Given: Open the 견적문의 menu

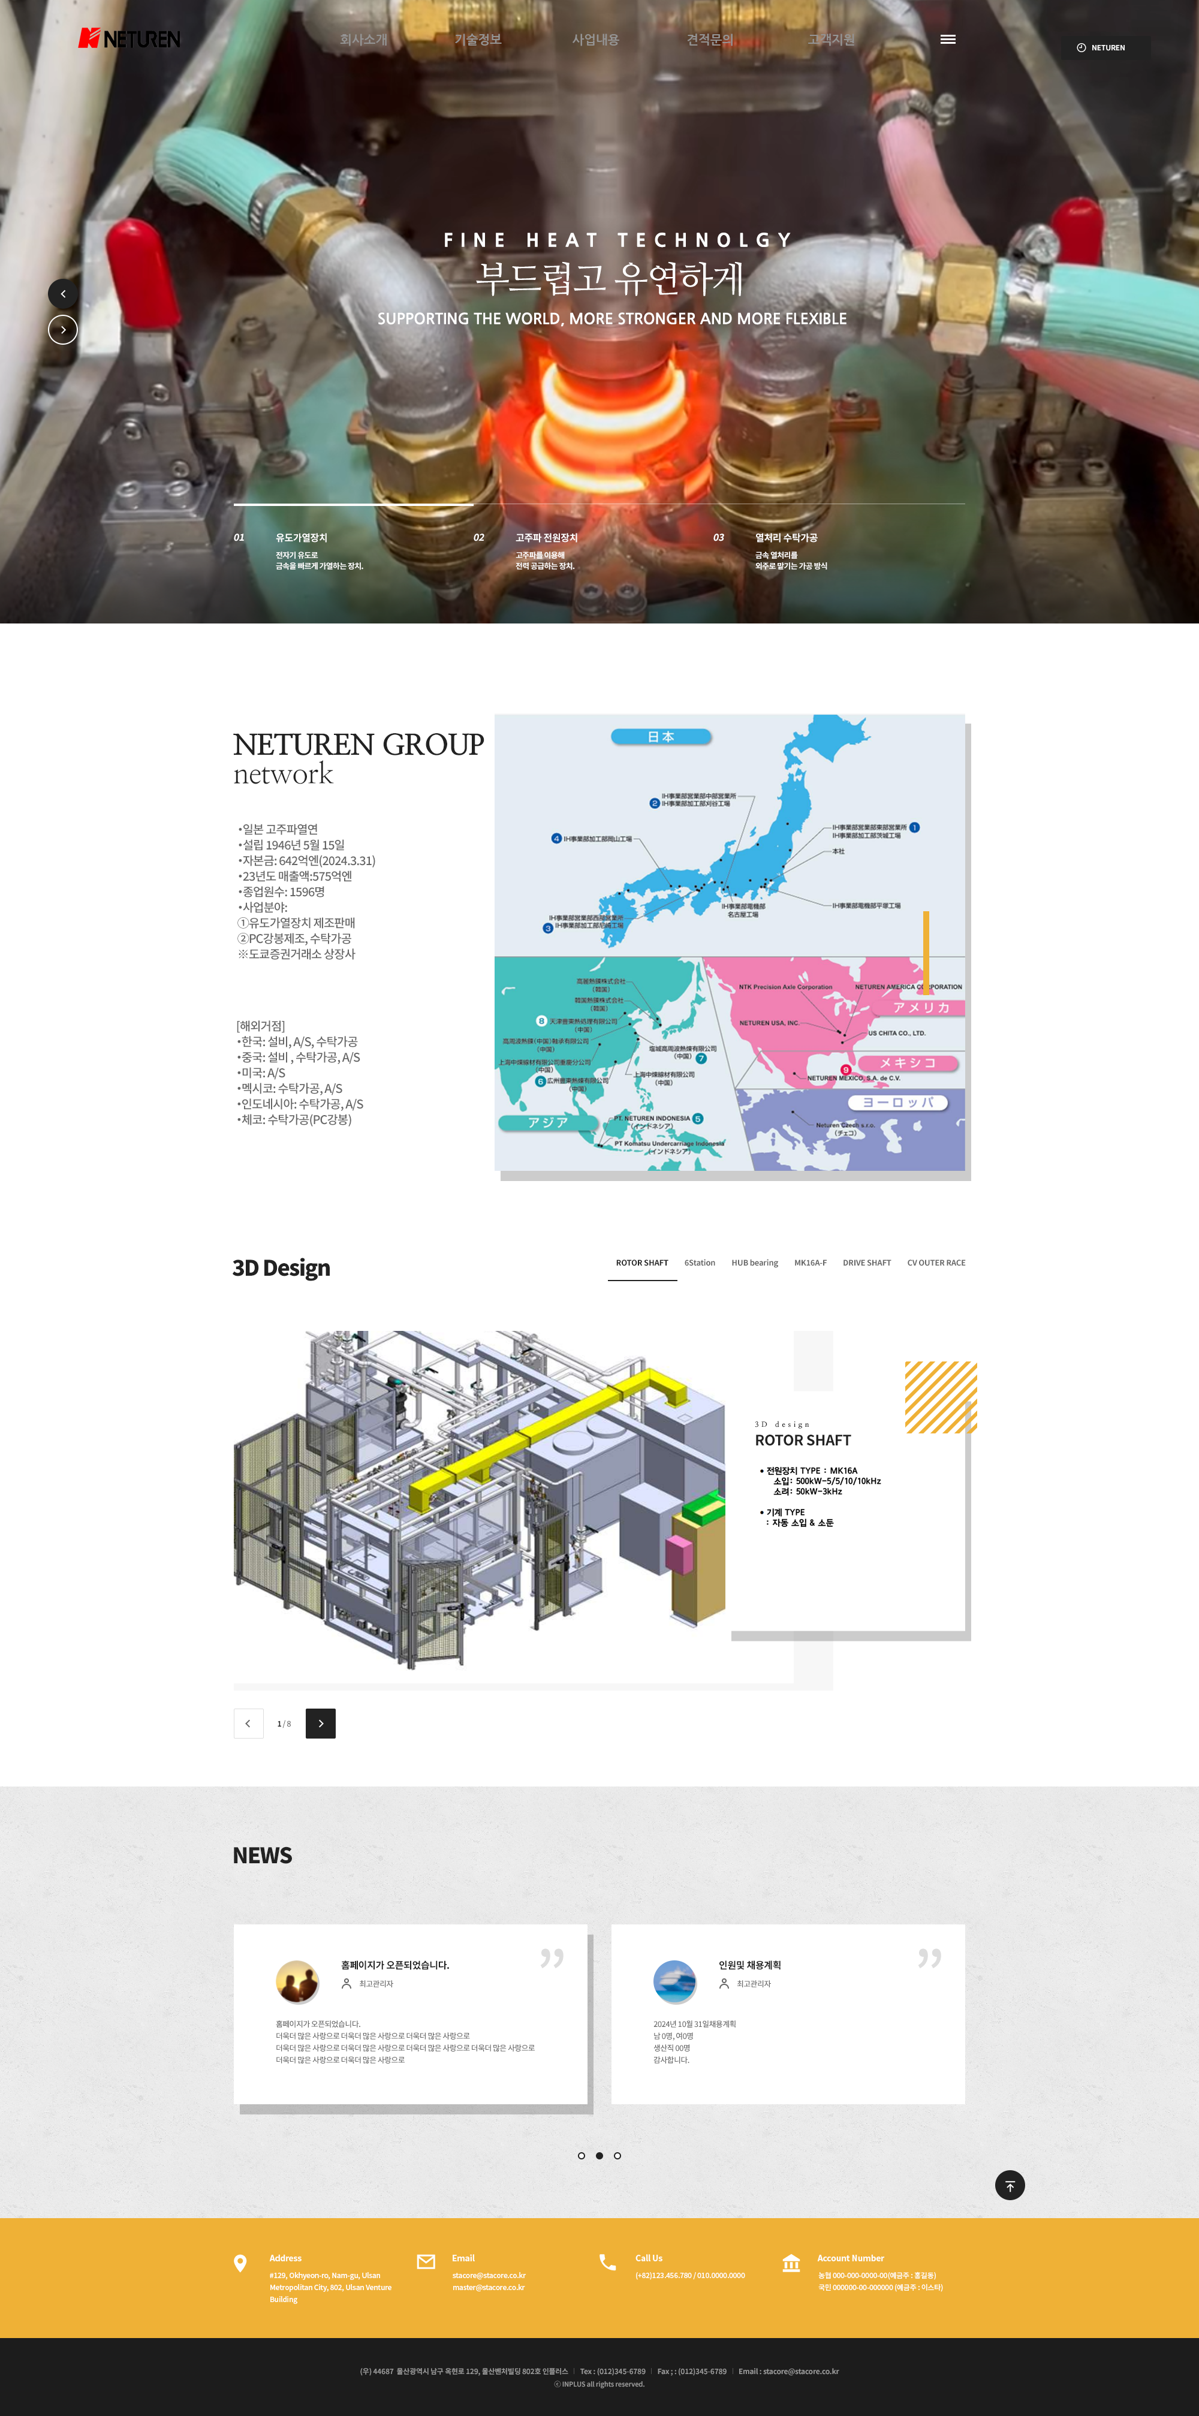Looking at the screenshot, I should click(x=710, y=40).
